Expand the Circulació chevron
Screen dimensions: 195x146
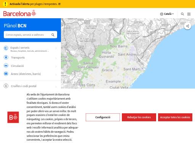pos(56,66)
